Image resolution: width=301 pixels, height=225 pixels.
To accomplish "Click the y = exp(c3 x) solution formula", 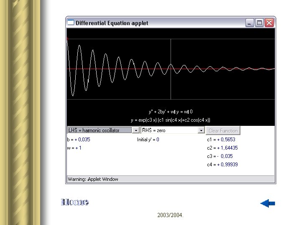I will tap(171, 120).
